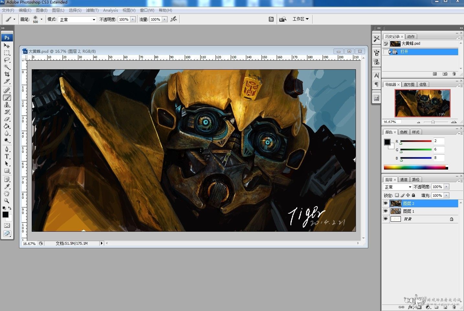
Task: Create a new layer via Layers panel icon
Action: tap(445, 307)
